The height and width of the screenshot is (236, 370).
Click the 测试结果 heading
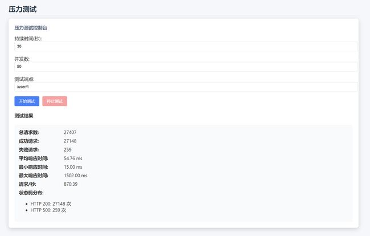coord(24,116)
